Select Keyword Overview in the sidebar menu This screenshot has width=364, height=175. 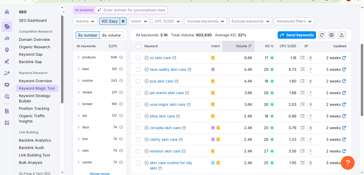35,81
